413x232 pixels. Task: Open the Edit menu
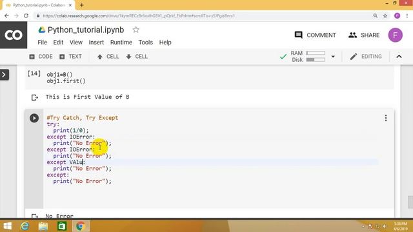coord(58,43)
